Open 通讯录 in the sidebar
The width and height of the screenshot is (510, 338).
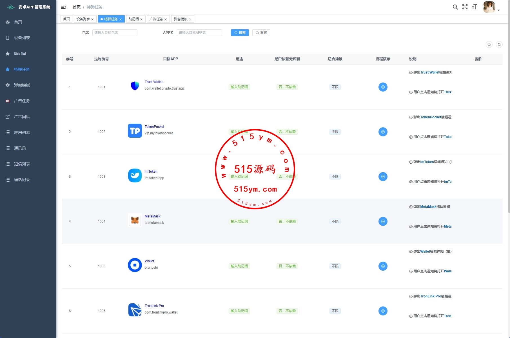pyautogui.click(x=28, y=148)
